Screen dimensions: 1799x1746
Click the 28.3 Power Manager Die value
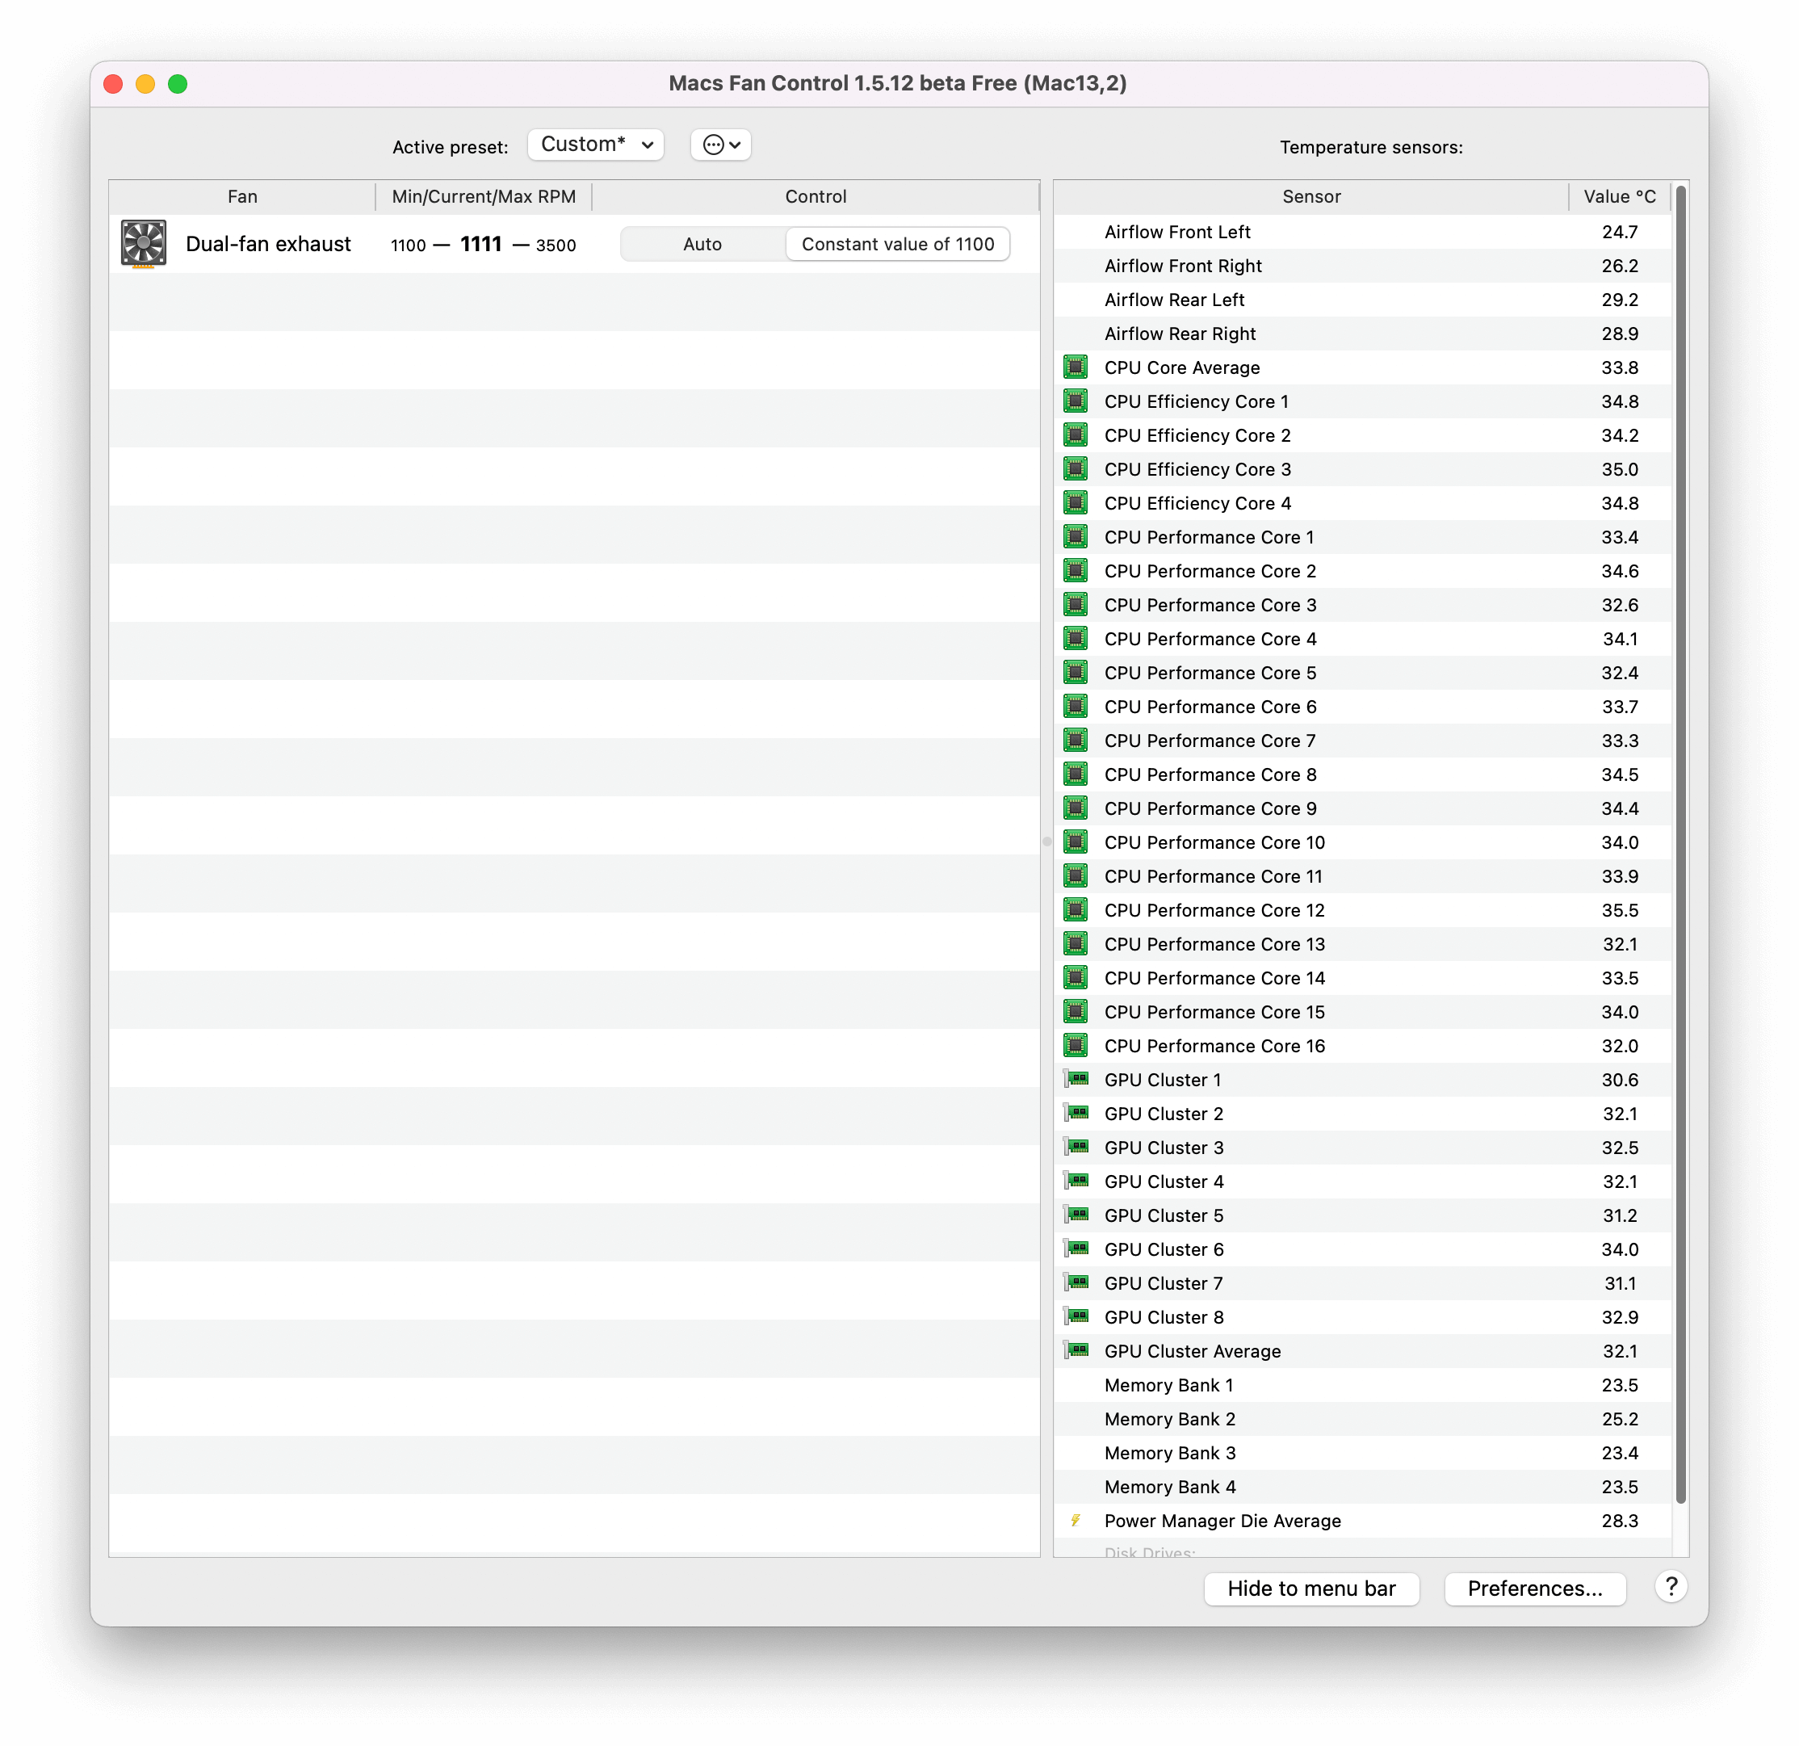1619,1521
